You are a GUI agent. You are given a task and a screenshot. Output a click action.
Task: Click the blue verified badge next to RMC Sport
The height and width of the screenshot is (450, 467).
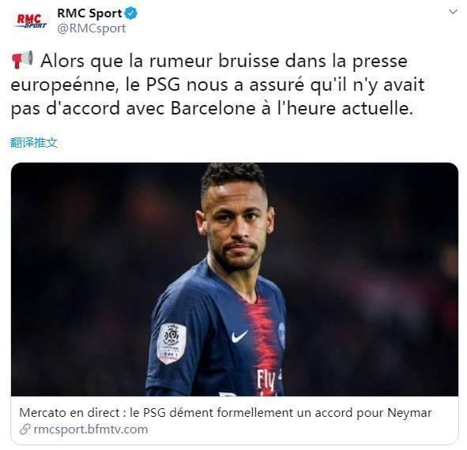pyautogui.click(x=131, y=13)
